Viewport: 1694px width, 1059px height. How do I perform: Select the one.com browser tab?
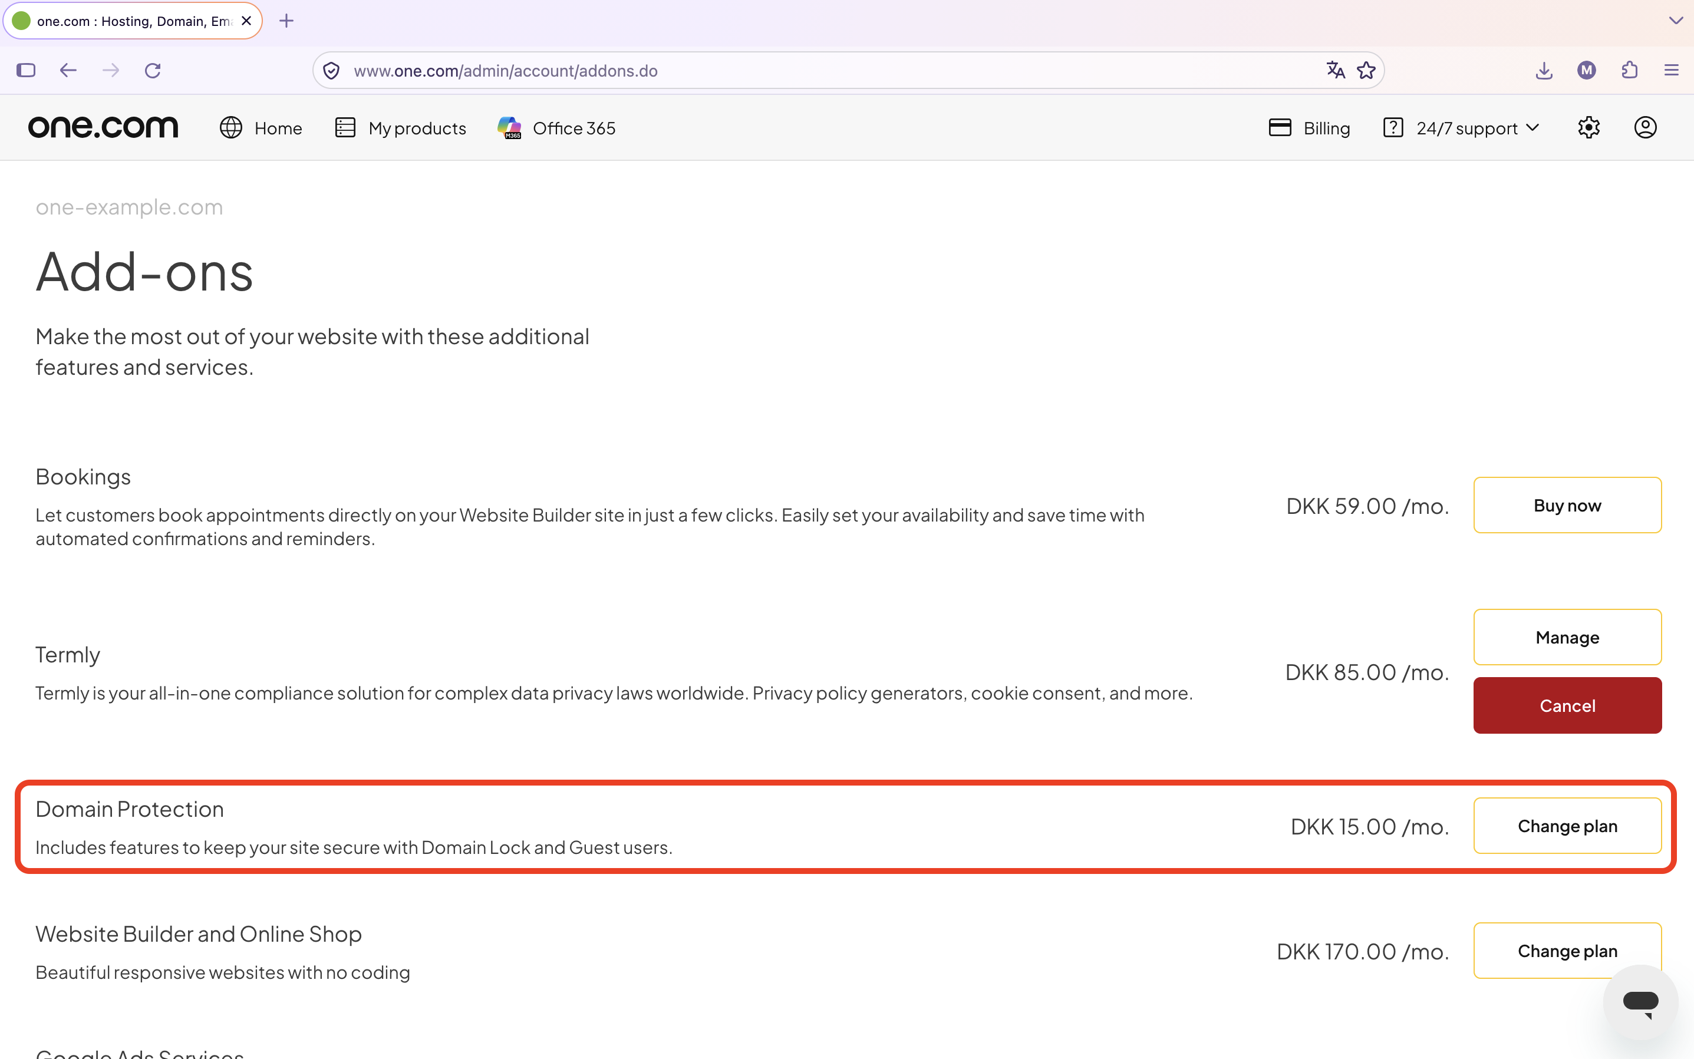click(133, 20)
